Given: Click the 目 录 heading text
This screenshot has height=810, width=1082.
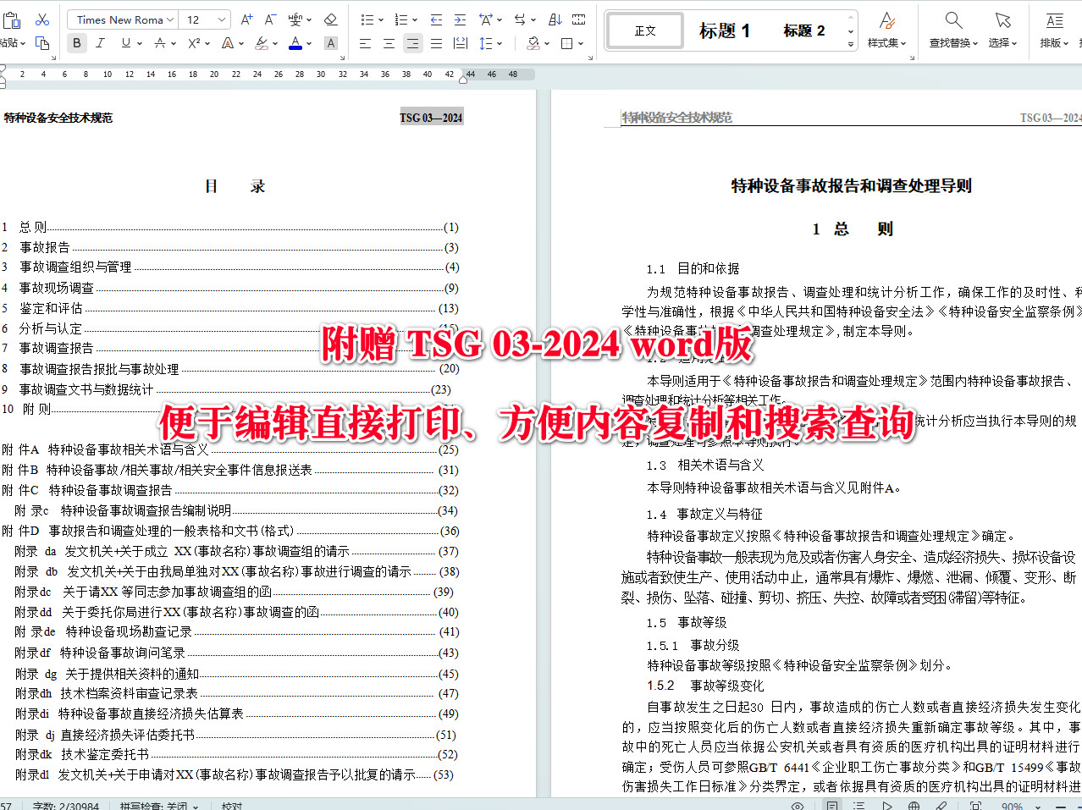Looking at the screenshot, I should point(235,187).
